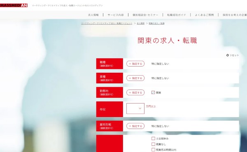
Task: Click the reset icon beside リセット
Action: coord(227,55)
